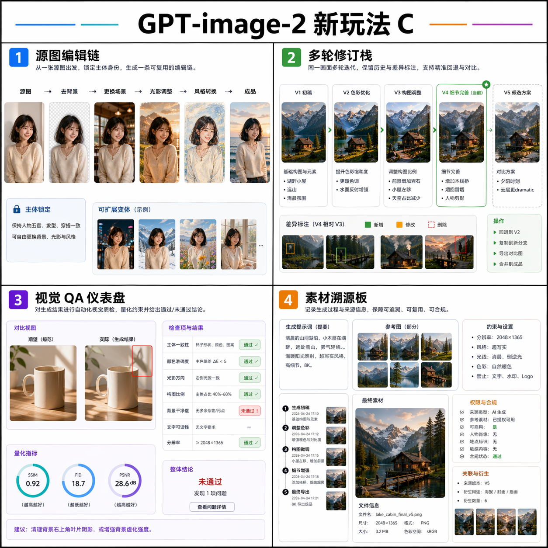The image size is (548, 548).
Task: Toggle the 敏感内容 checkbox
Action: (x=462, y=449)
